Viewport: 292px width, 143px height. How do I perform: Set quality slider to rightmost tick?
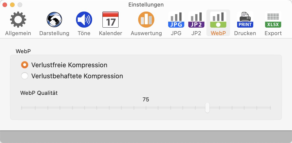click(x=270, y=108)
